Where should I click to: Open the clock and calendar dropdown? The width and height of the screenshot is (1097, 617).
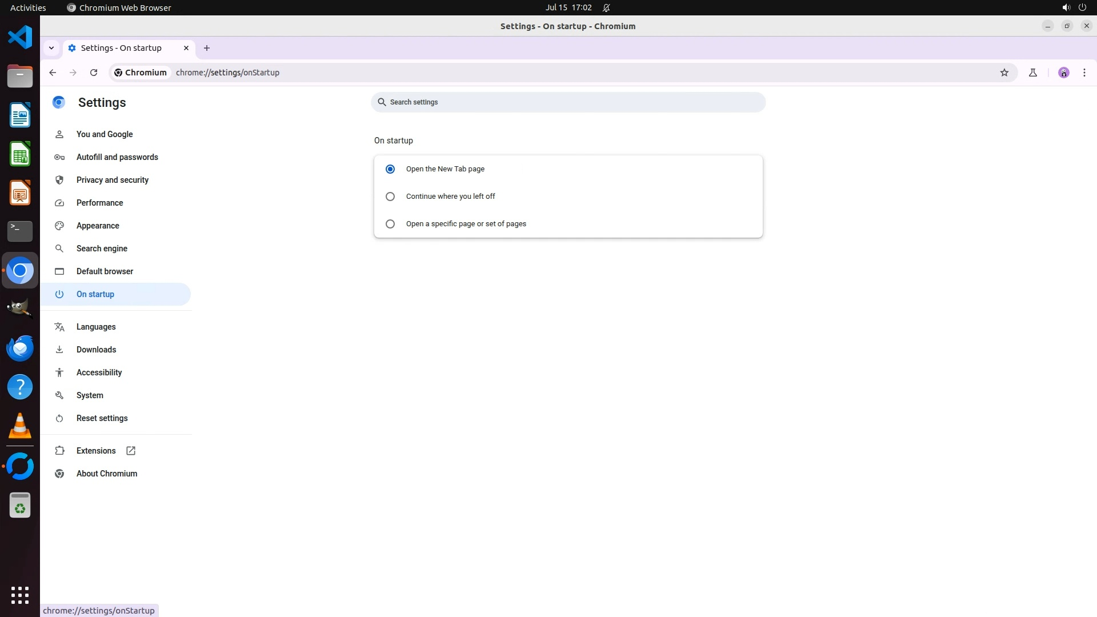(568, 7)
